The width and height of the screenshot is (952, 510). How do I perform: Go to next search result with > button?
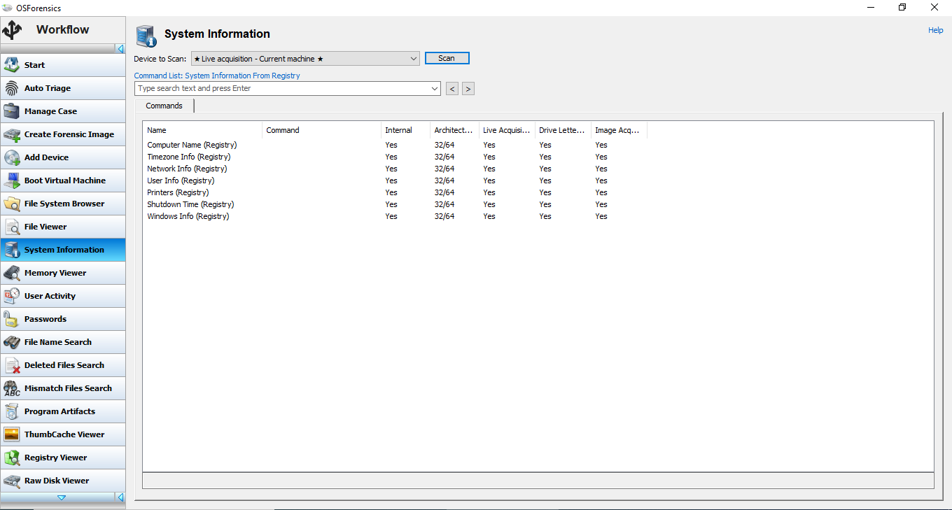468,89
